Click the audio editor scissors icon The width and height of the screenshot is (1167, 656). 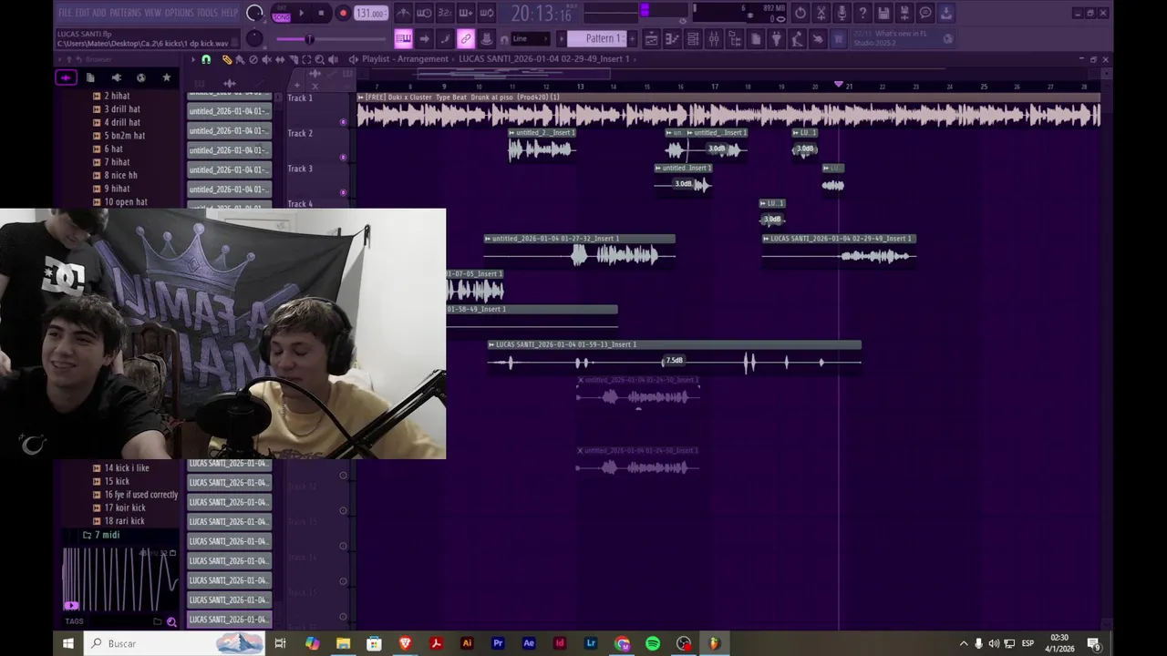821,14
